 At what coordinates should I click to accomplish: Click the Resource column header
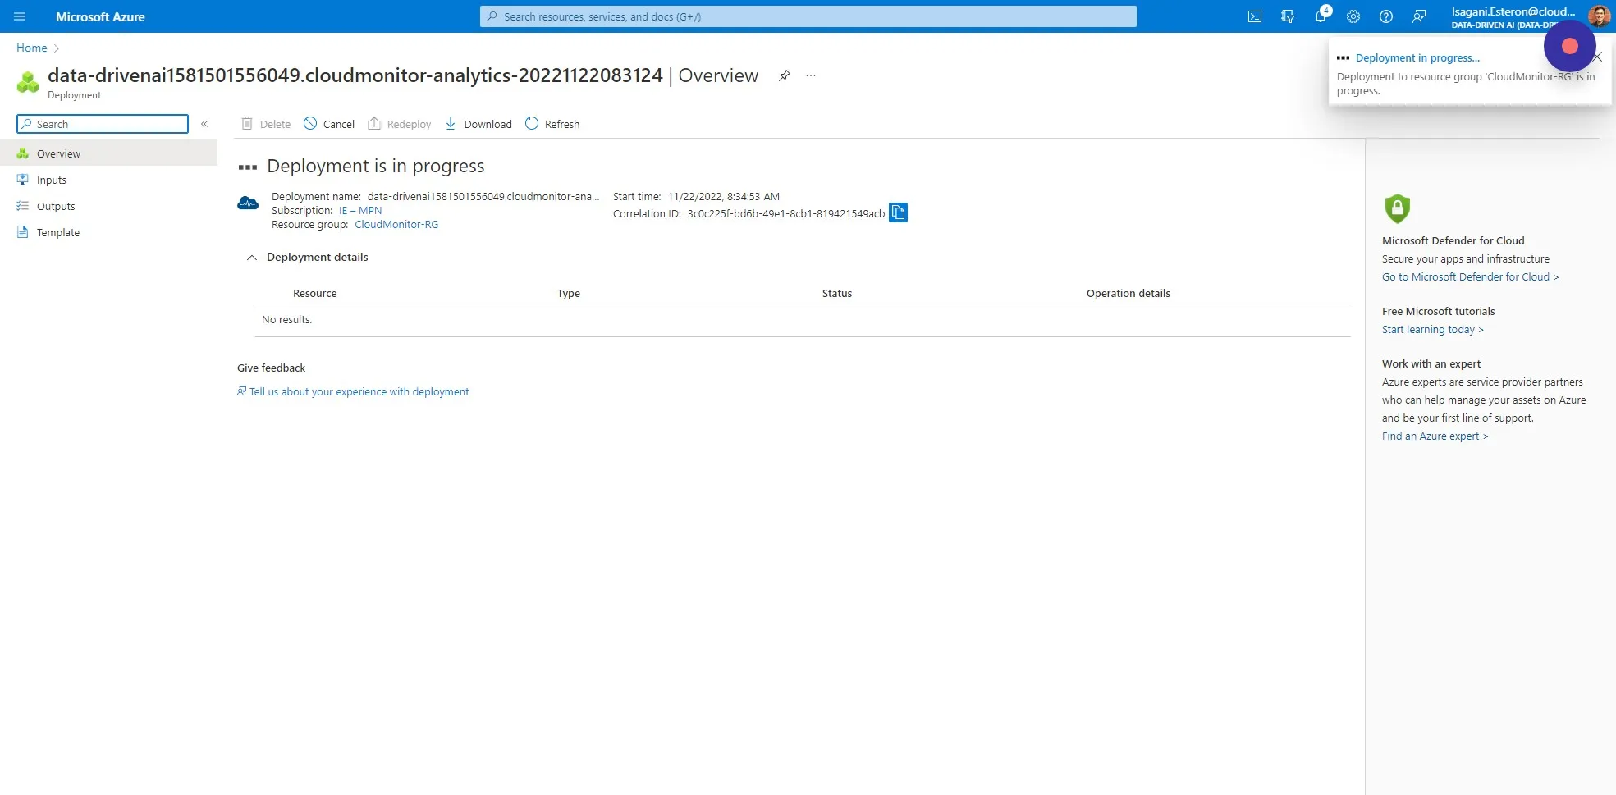(315, 293)
